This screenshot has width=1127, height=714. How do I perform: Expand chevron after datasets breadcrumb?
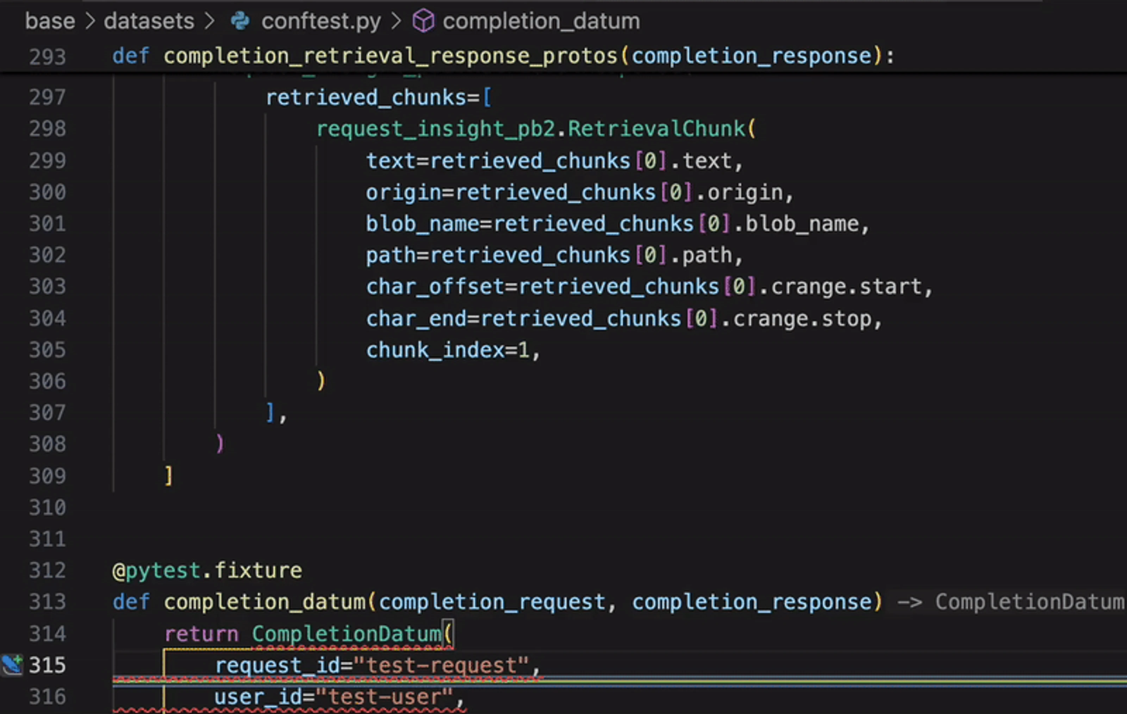tap(210, 21)
